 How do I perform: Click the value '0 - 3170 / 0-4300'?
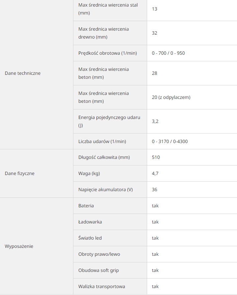(x=170, y=141)
